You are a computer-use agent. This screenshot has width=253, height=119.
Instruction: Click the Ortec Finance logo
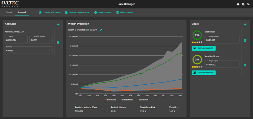pos(10,4)
